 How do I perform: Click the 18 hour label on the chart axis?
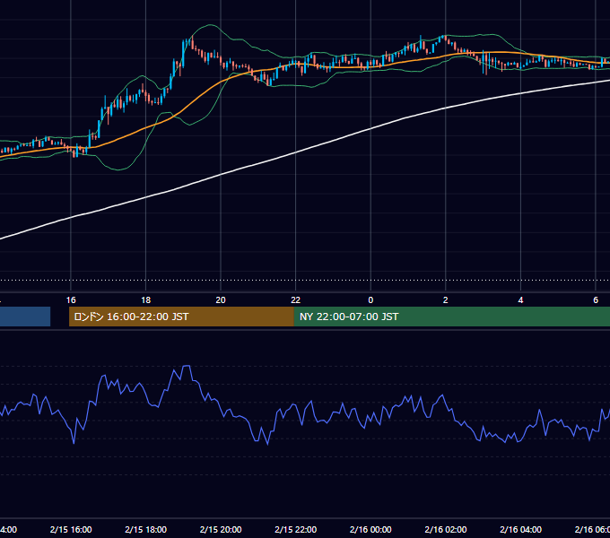[145, 300]
